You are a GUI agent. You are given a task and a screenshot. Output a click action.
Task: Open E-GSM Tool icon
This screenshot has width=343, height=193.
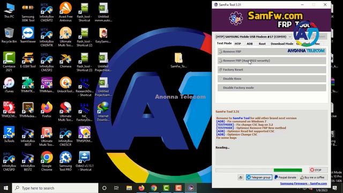[28, 60]
